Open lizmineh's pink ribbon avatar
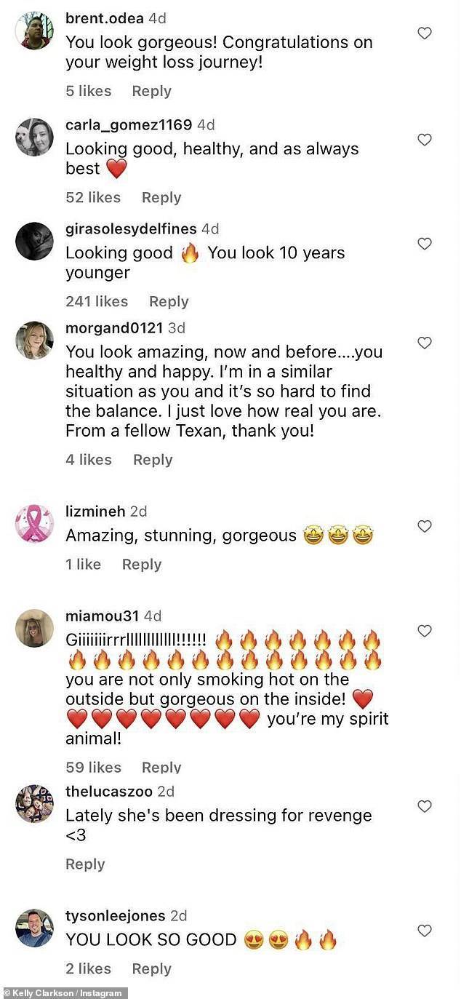Screen dimensions: 461x999 pos(34,524)
